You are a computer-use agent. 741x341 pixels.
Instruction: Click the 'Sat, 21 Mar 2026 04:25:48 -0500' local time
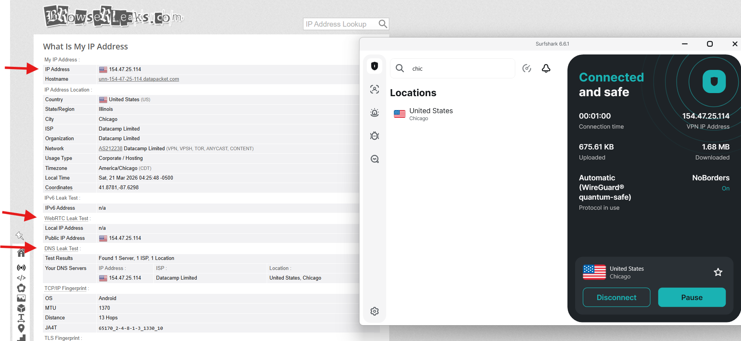(136, 178)
